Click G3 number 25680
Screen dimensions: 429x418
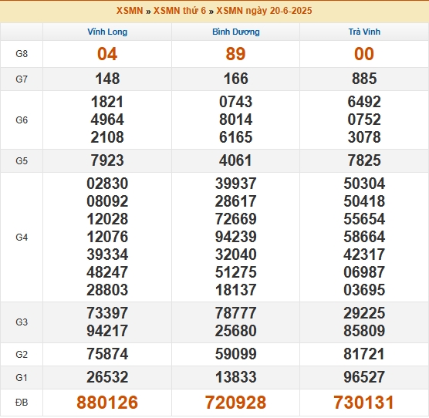tap(235, 331)
